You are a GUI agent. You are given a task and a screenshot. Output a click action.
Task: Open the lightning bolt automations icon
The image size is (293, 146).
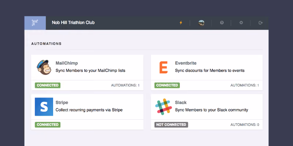(181, 23)
